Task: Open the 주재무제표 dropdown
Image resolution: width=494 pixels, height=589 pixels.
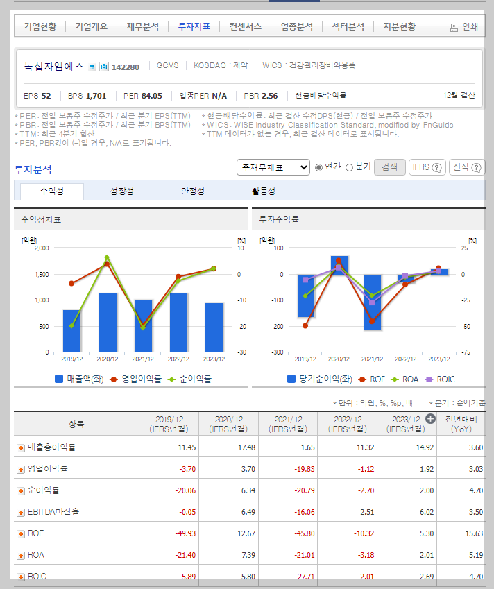Action: coord(273,167)
